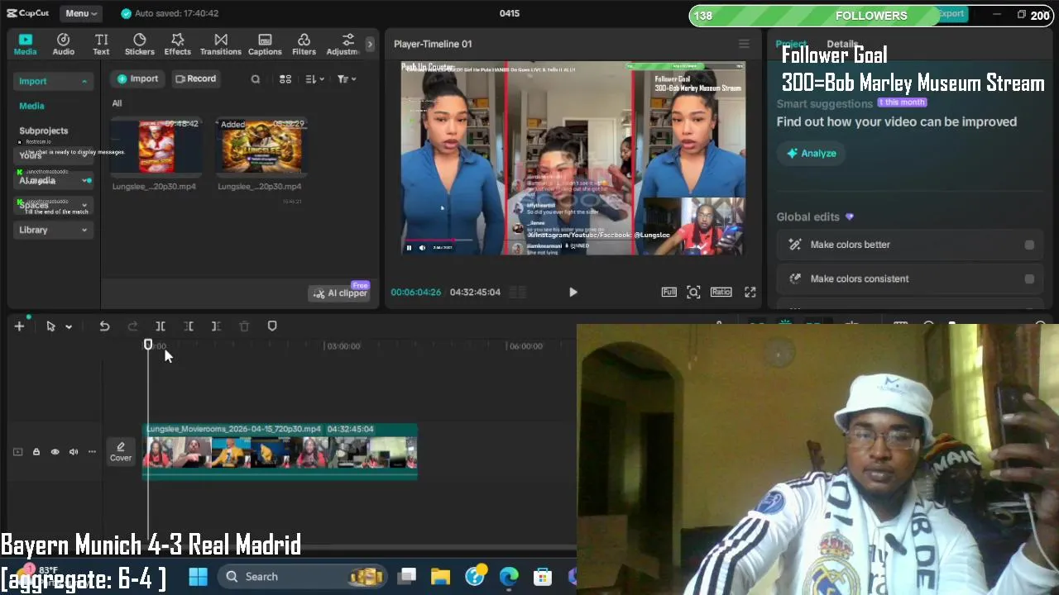Add a marker with the shield icon
1059x595 pixels.
pos(272,326)
